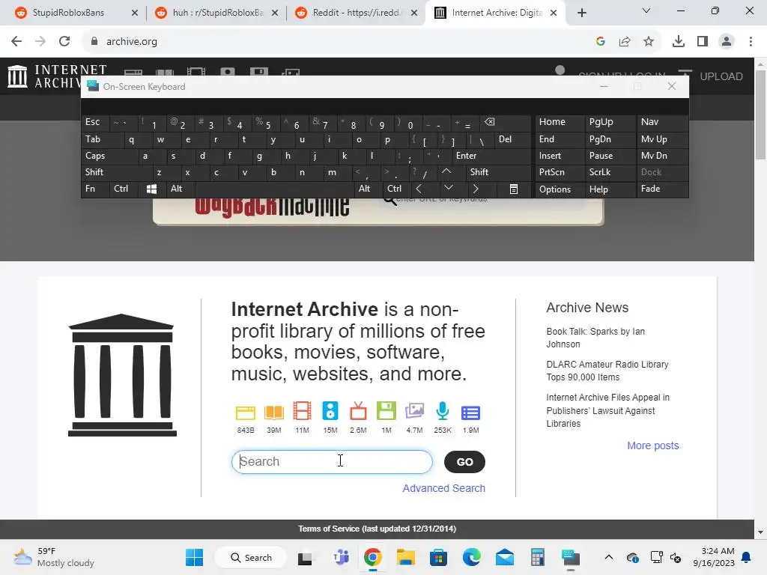Click the up arrow key on On-Screen Keyboard

click(x=446, y=171)
